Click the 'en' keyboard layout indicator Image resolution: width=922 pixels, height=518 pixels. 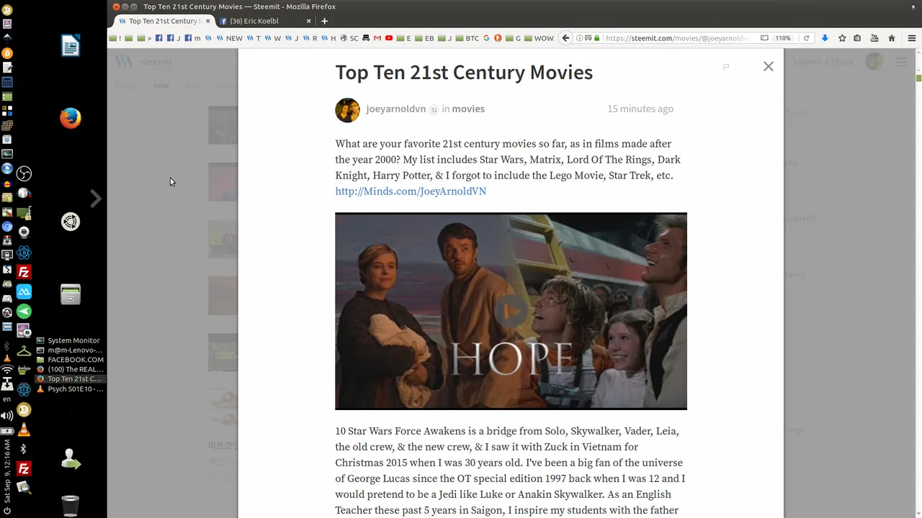click(7, 399)
